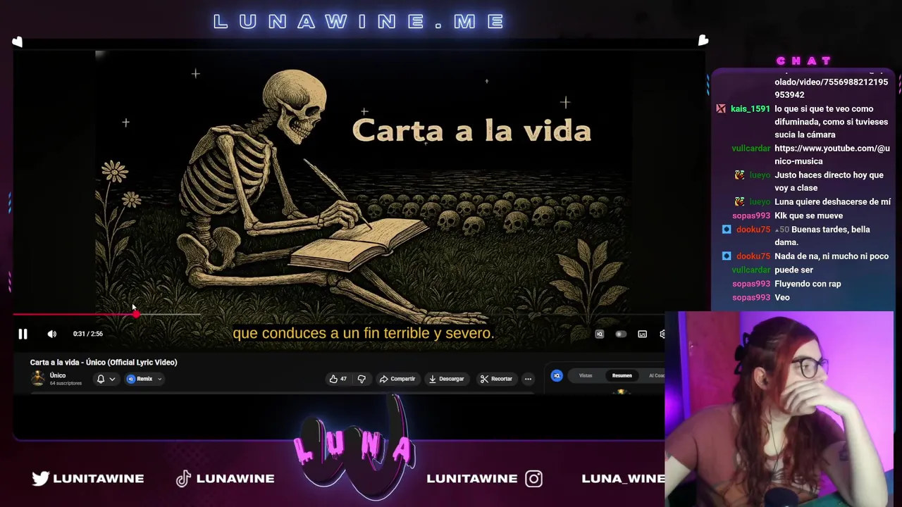Click the Descargar download button

point(447,379)
